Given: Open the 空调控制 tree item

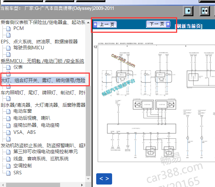Looking at the screenshot, I should pyautogui.click(x=23, y=166).
